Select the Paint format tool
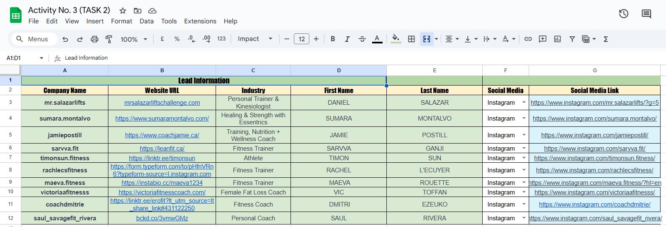 (109, 39)
